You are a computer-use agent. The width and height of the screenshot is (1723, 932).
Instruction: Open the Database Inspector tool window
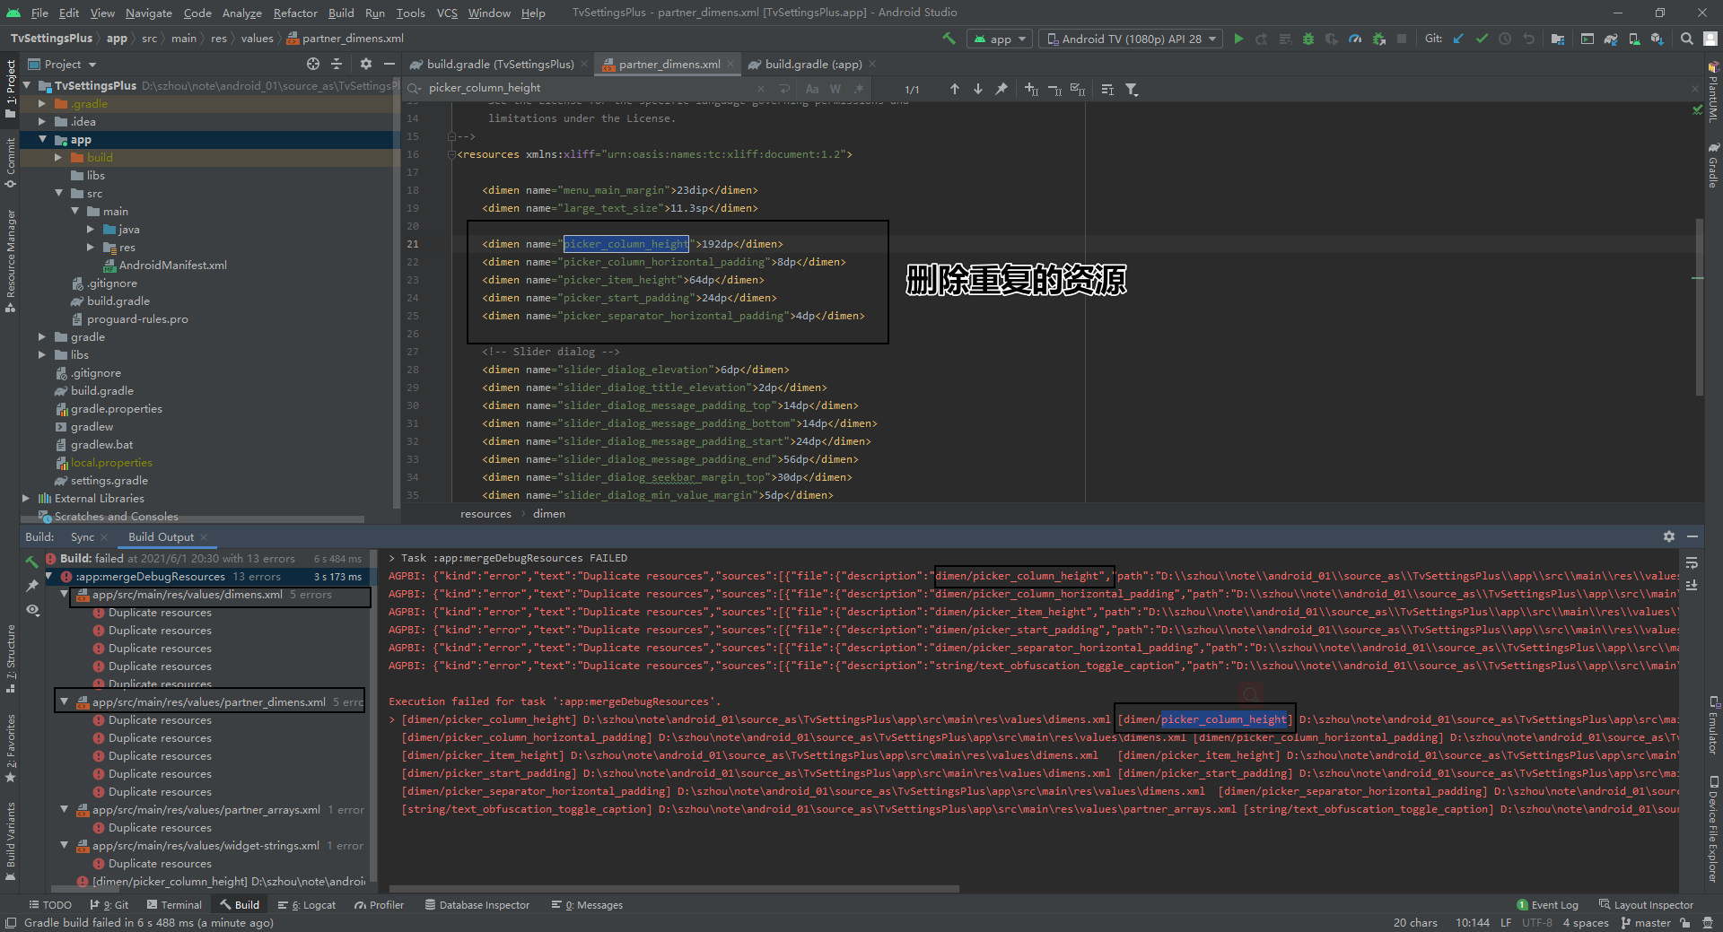(477, 904)
